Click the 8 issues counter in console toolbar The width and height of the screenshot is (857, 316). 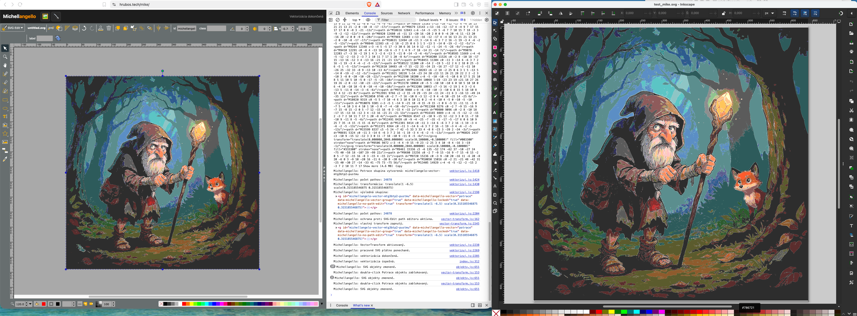(x=456, y=20)
